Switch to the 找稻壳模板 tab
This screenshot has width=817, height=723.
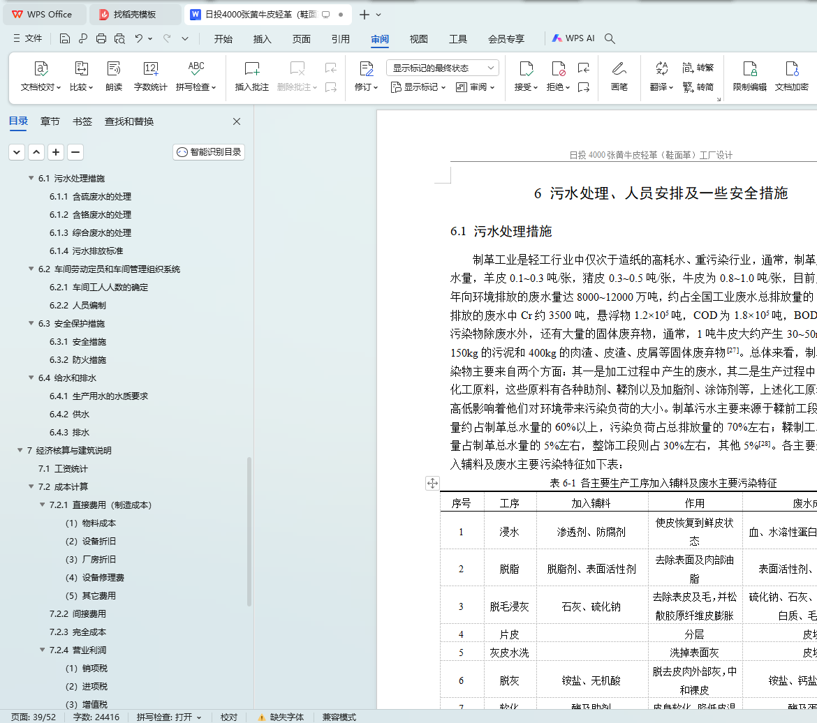tap(135, 15)
